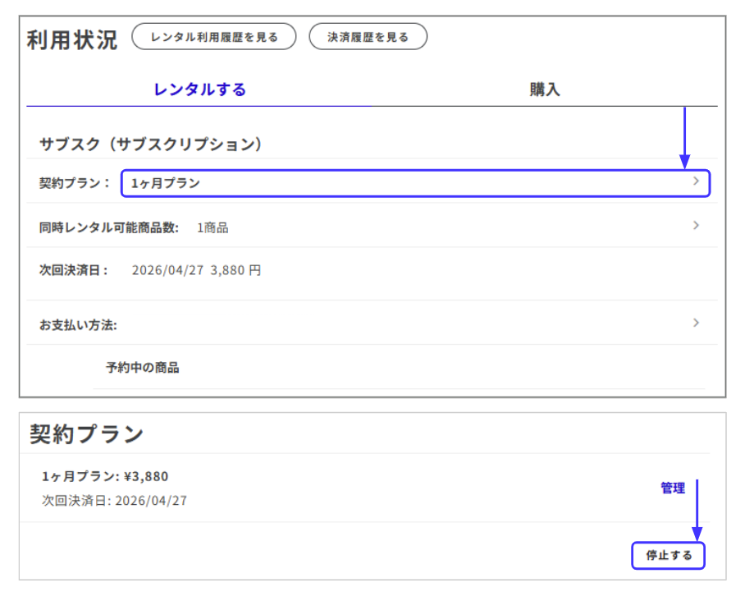Click the 1商品 item count value
This screenshot has height=601, width=745.
click(213, 227)
